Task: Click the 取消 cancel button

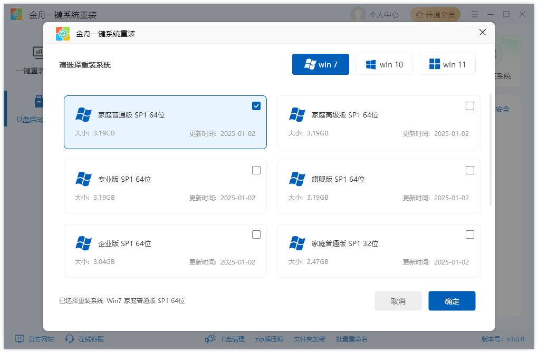Action: pos(398,301)
